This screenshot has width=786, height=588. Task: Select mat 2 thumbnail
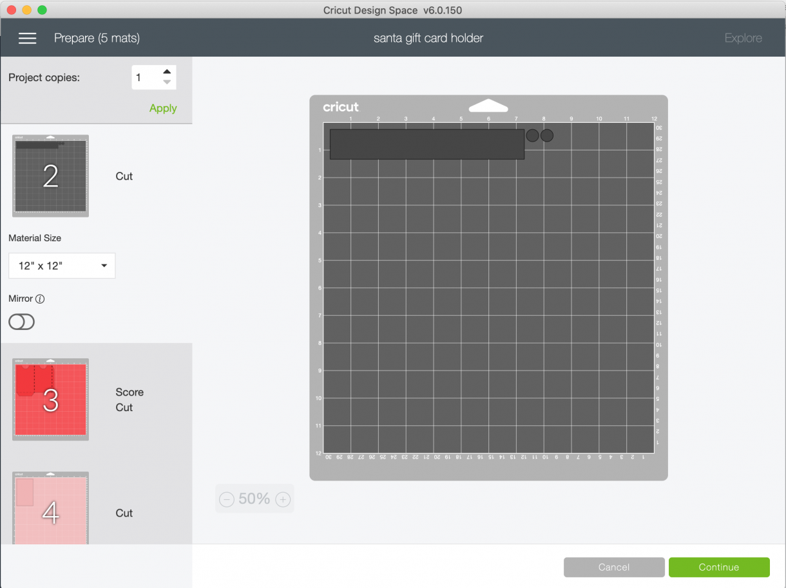coord(50,176)
